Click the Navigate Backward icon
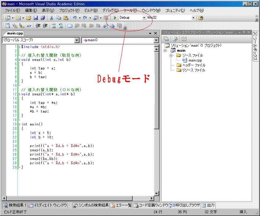The height and width of the screenshot is (216, 260). tap(96, 18)
